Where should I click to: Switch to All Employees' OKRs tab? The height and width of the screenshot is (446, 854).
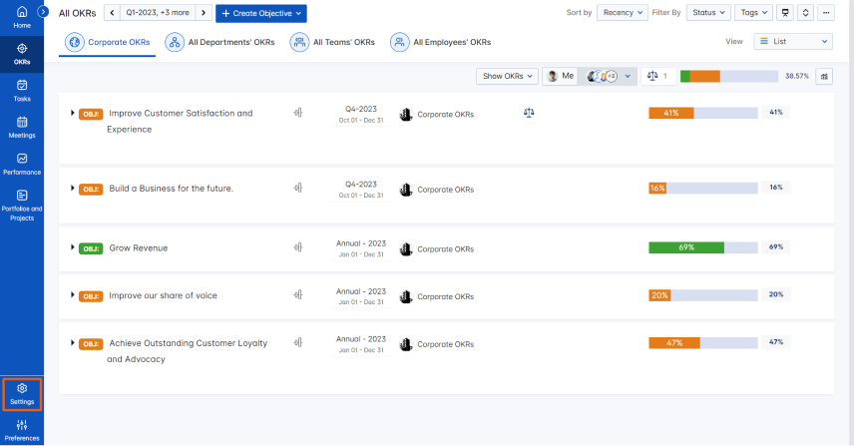pyautogui.click(x=441, y=42)
